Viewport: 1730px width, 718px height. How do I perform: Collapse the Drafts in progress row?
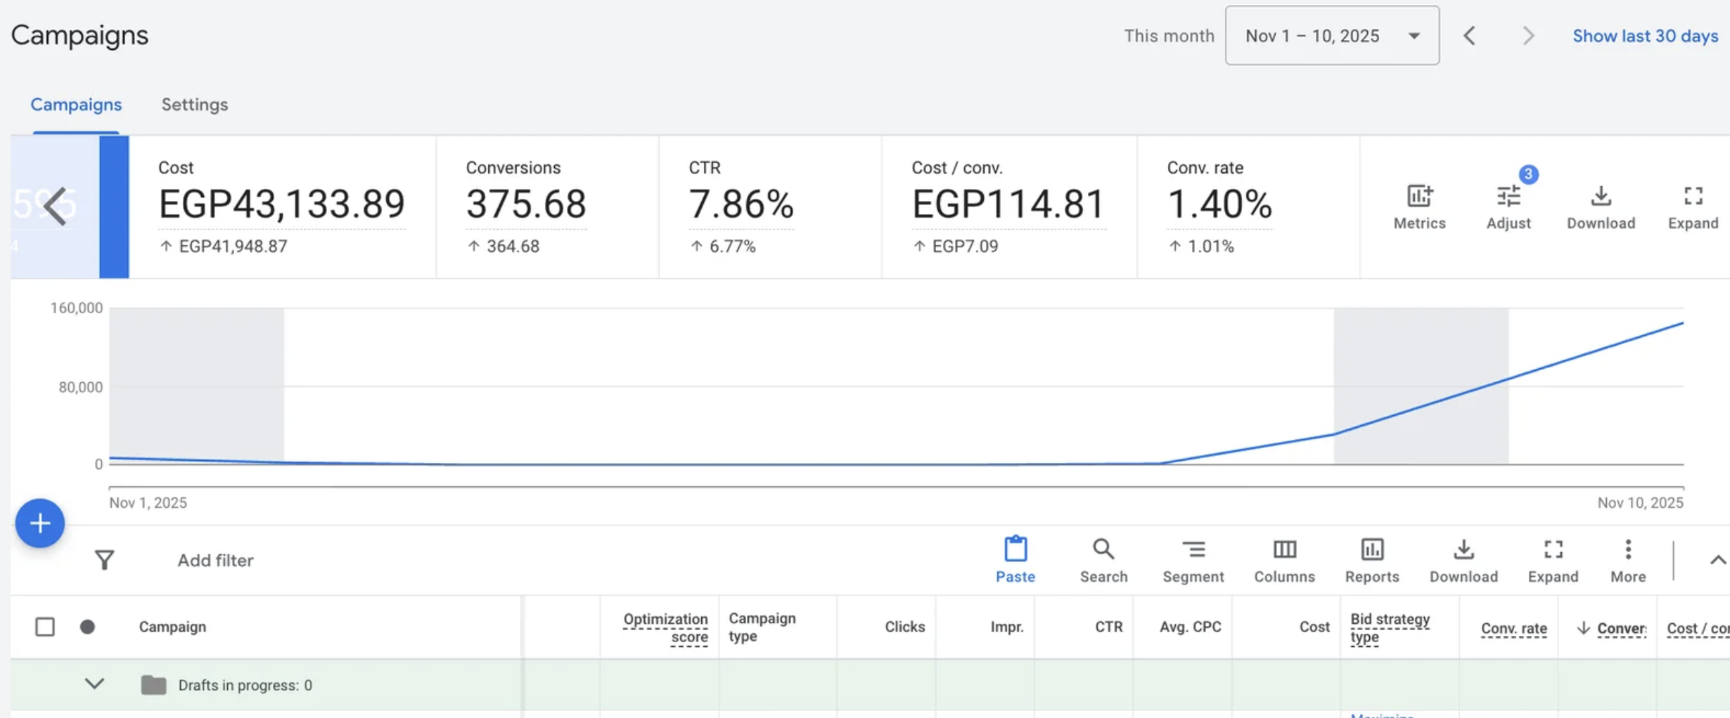point(94,684)
